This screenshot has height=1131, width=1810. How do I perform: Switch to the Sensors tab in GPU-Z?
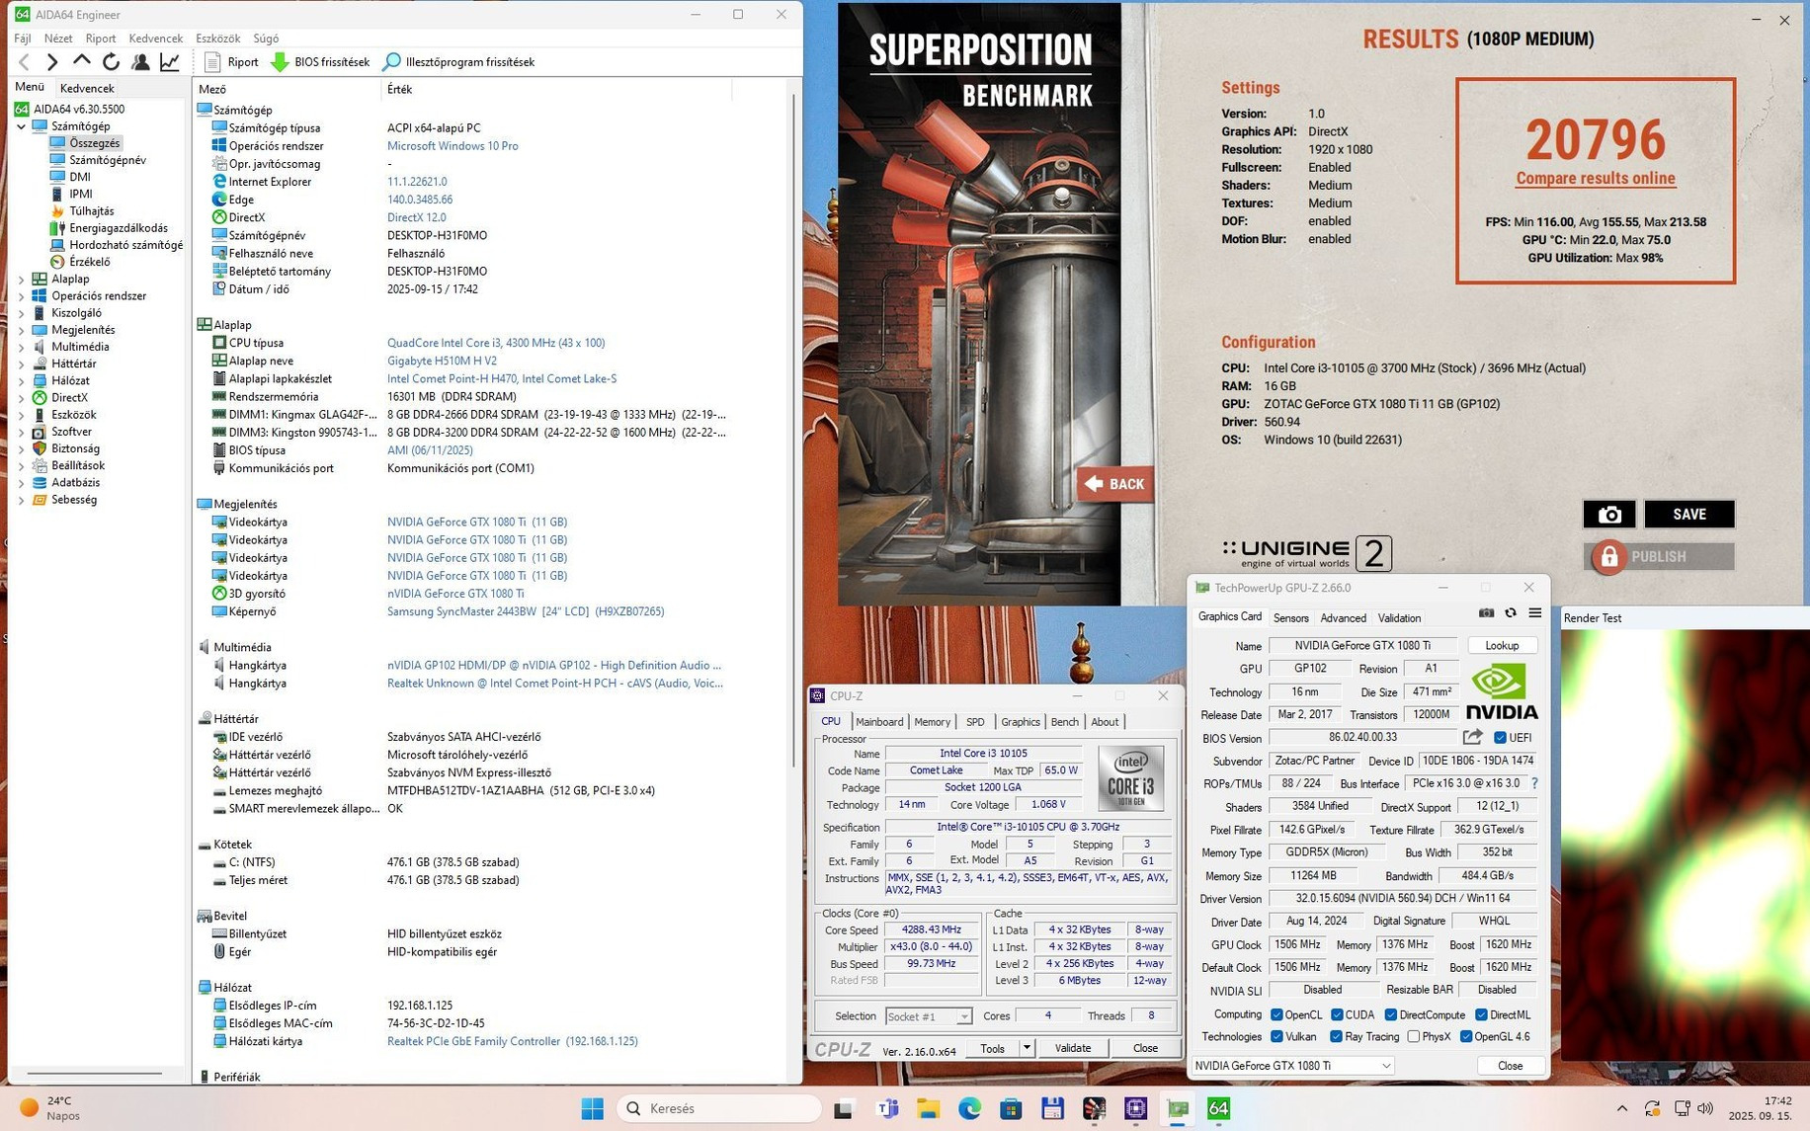[x=1290, y=618]
